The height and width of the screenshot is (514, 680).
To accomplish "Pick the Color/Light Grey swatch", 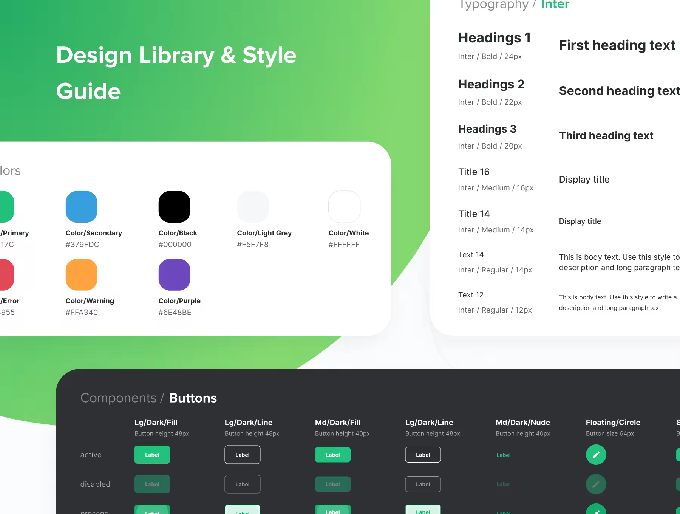I will tap(253, 207).
